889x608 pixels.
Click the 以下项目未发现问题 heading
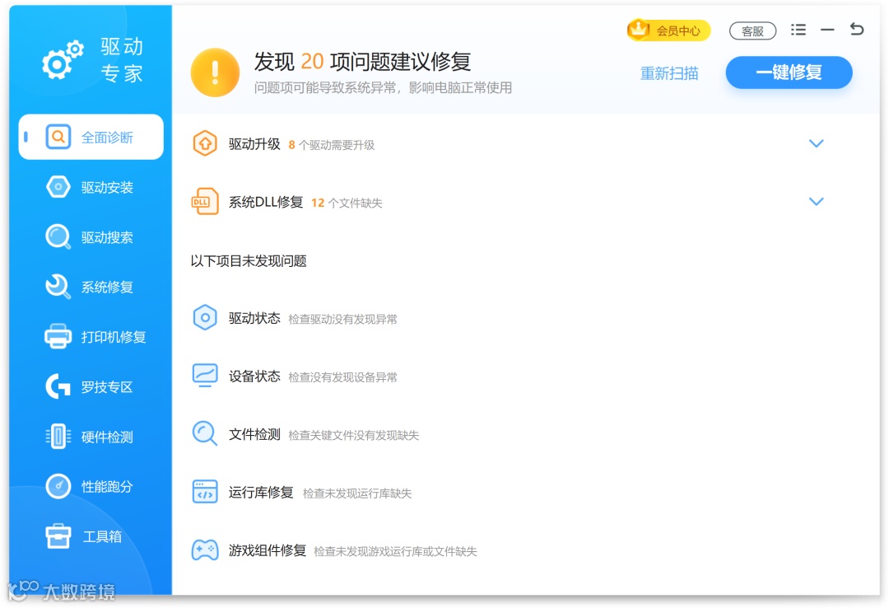(x=249, y=261)
